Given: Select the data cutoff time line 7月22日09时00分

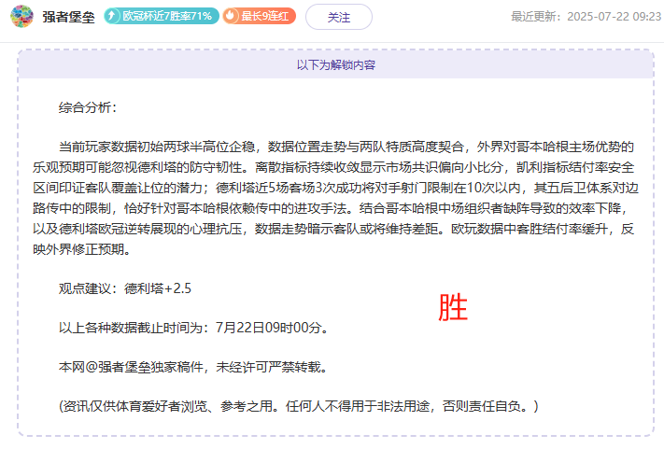Looking at the screenshot, I should (194, 328).
